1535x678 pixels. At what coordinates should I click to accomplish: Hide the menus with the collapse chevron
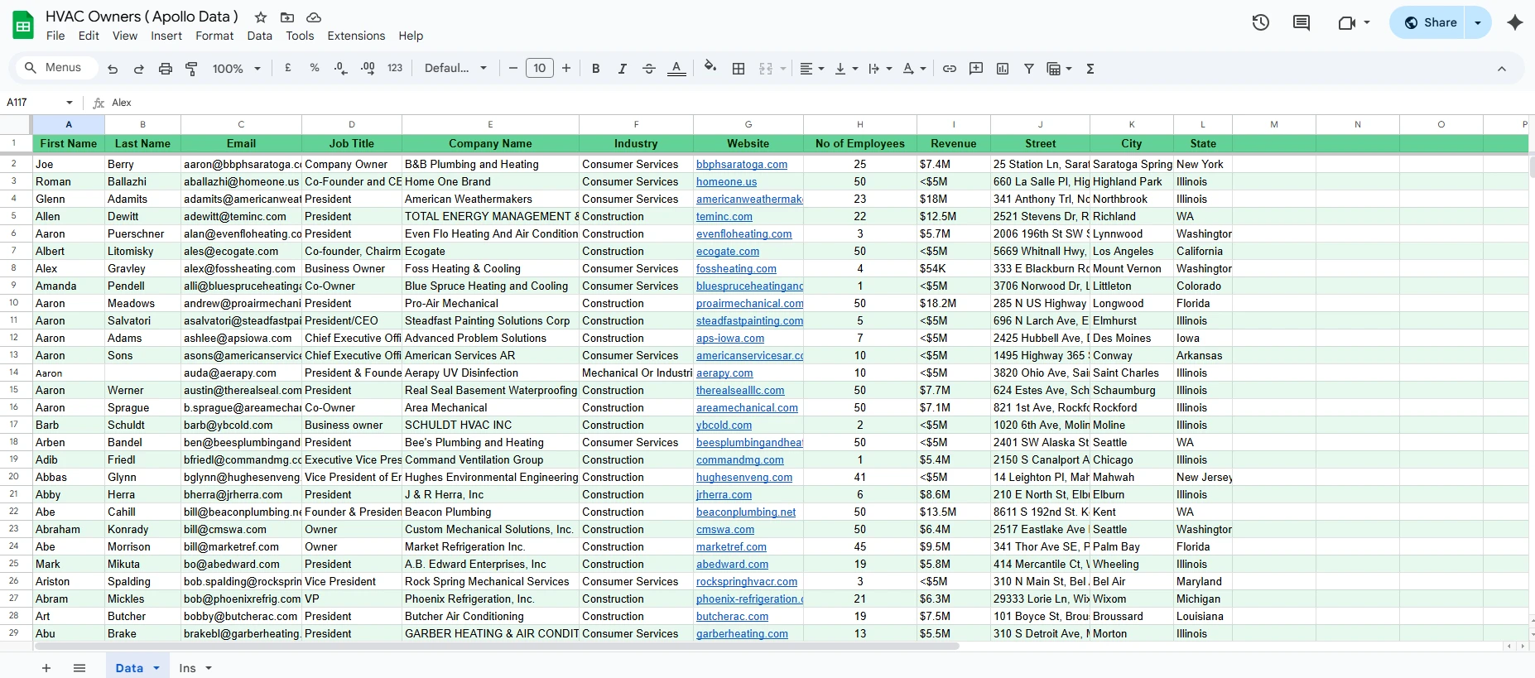[1502, 69]
